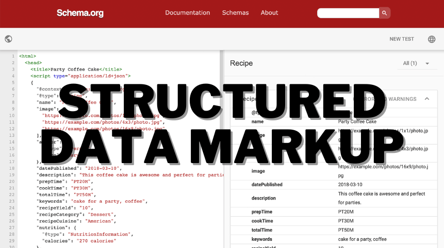Click the 'PT50M' value in results
The image size is (444, 248).
tap(346, 230)
